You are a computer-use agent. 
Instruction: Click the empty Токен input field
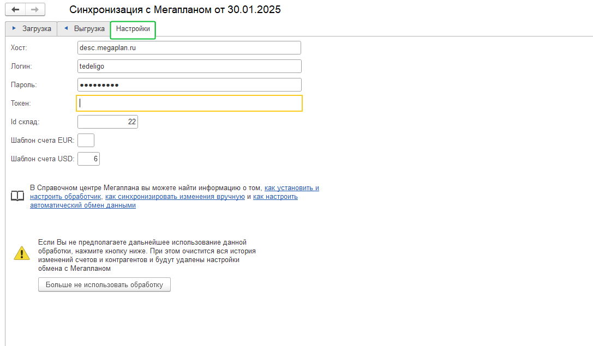189,103
